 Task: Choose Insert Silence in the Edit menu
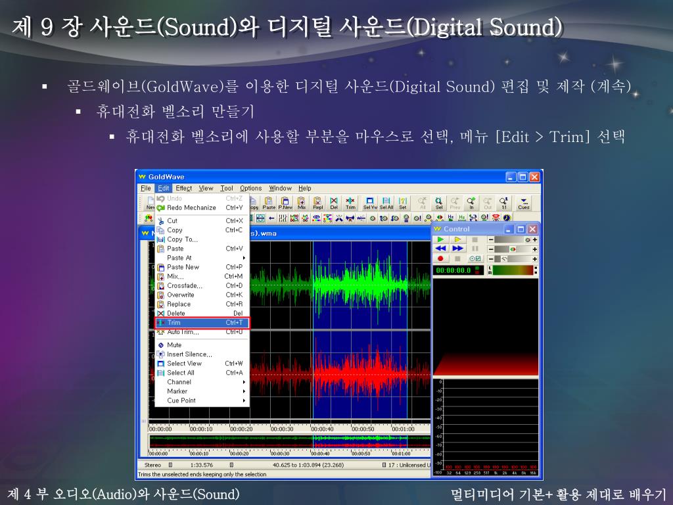202,354
